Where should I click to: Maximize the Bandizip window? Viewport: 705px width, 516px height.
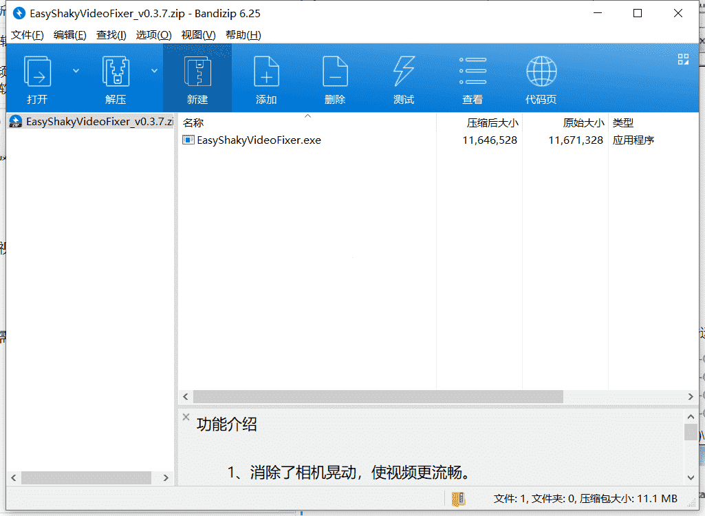click(x=638, y=13)
